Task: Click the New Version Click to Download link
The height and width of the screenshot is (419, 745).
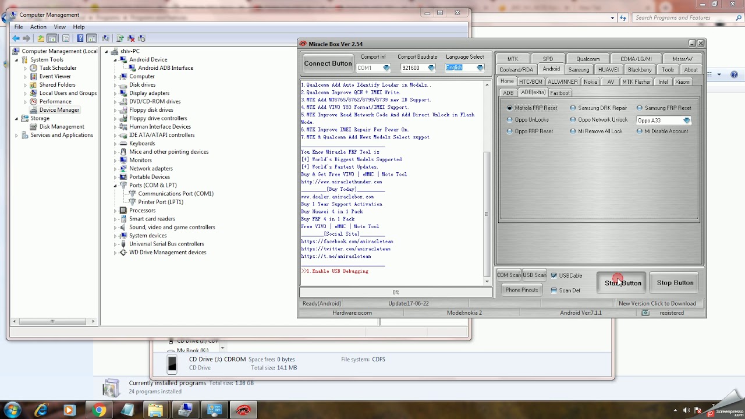Action: click(657, 303)
